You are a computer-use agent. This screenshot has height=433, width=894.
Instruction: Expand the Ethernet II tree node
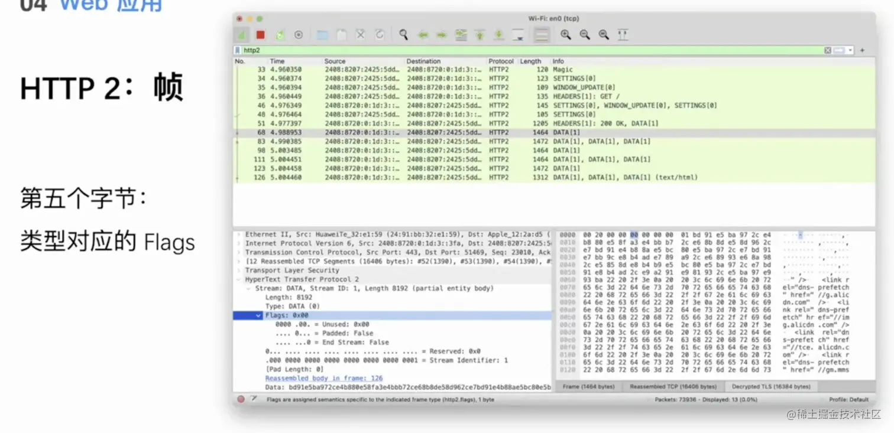pyautogui.click(x=239, y=235)
